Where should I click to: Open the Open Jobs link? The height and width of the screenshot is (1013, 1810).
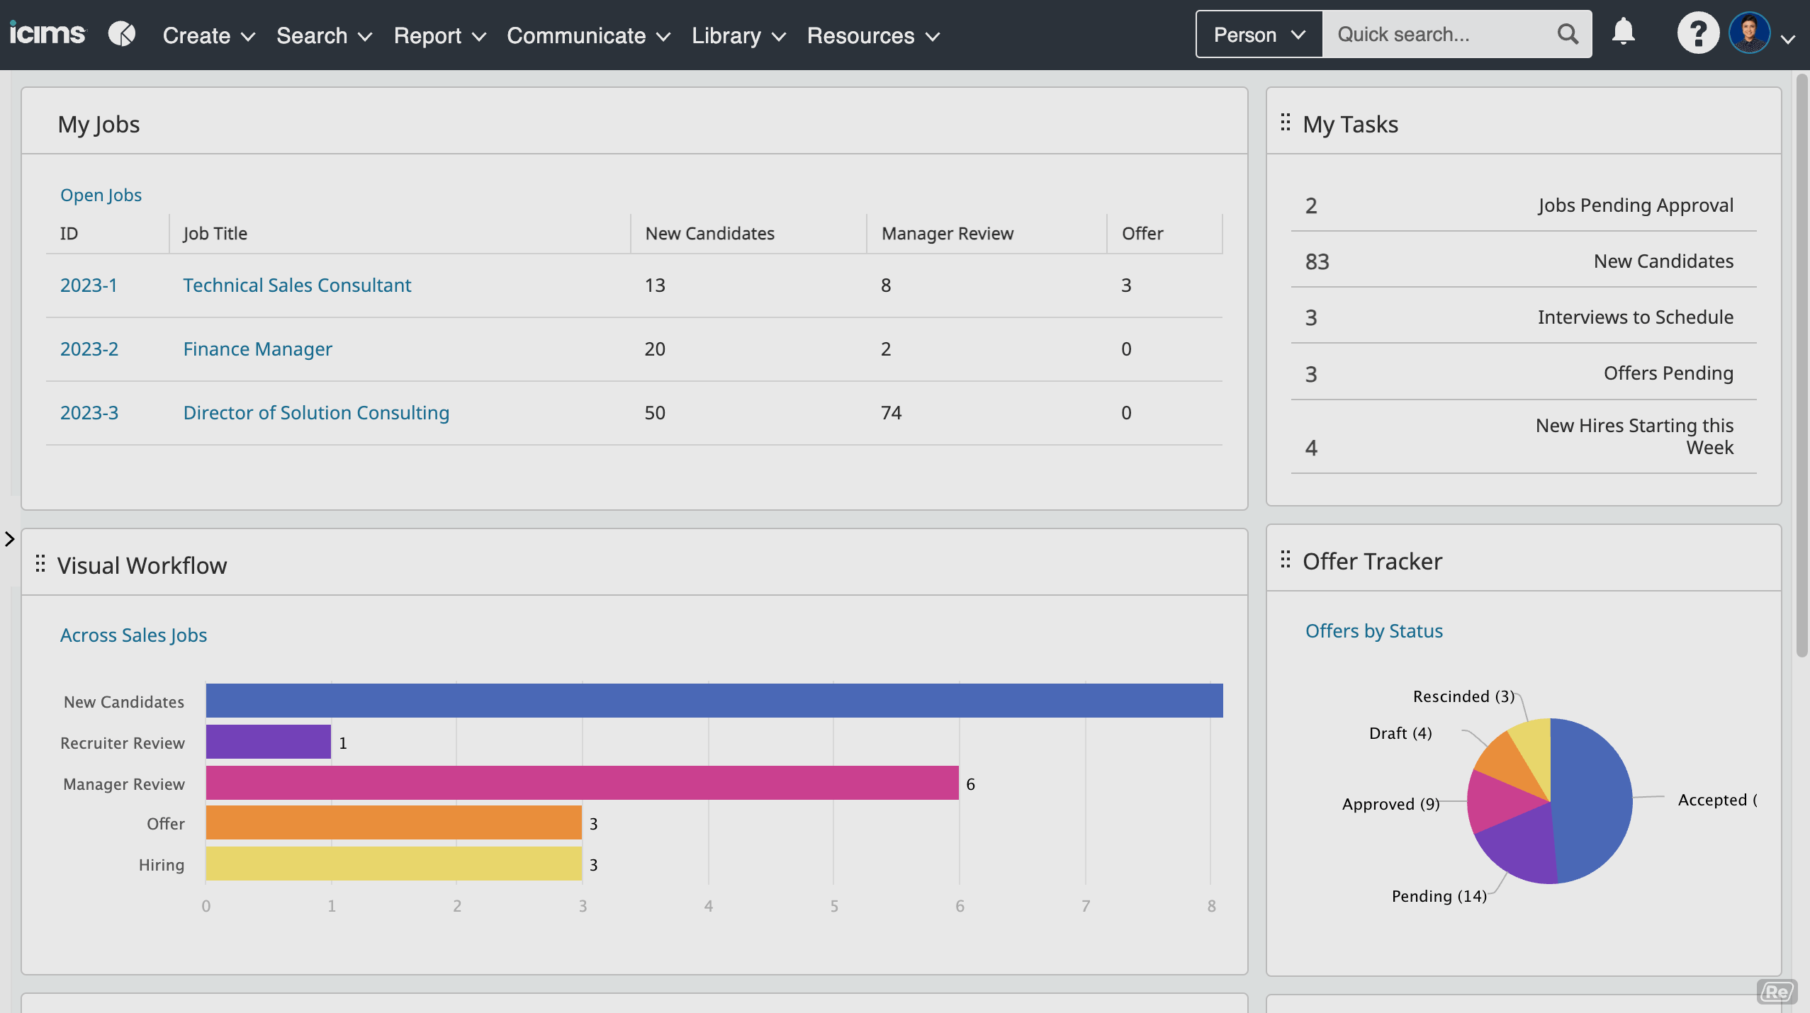tap(101, 195)
